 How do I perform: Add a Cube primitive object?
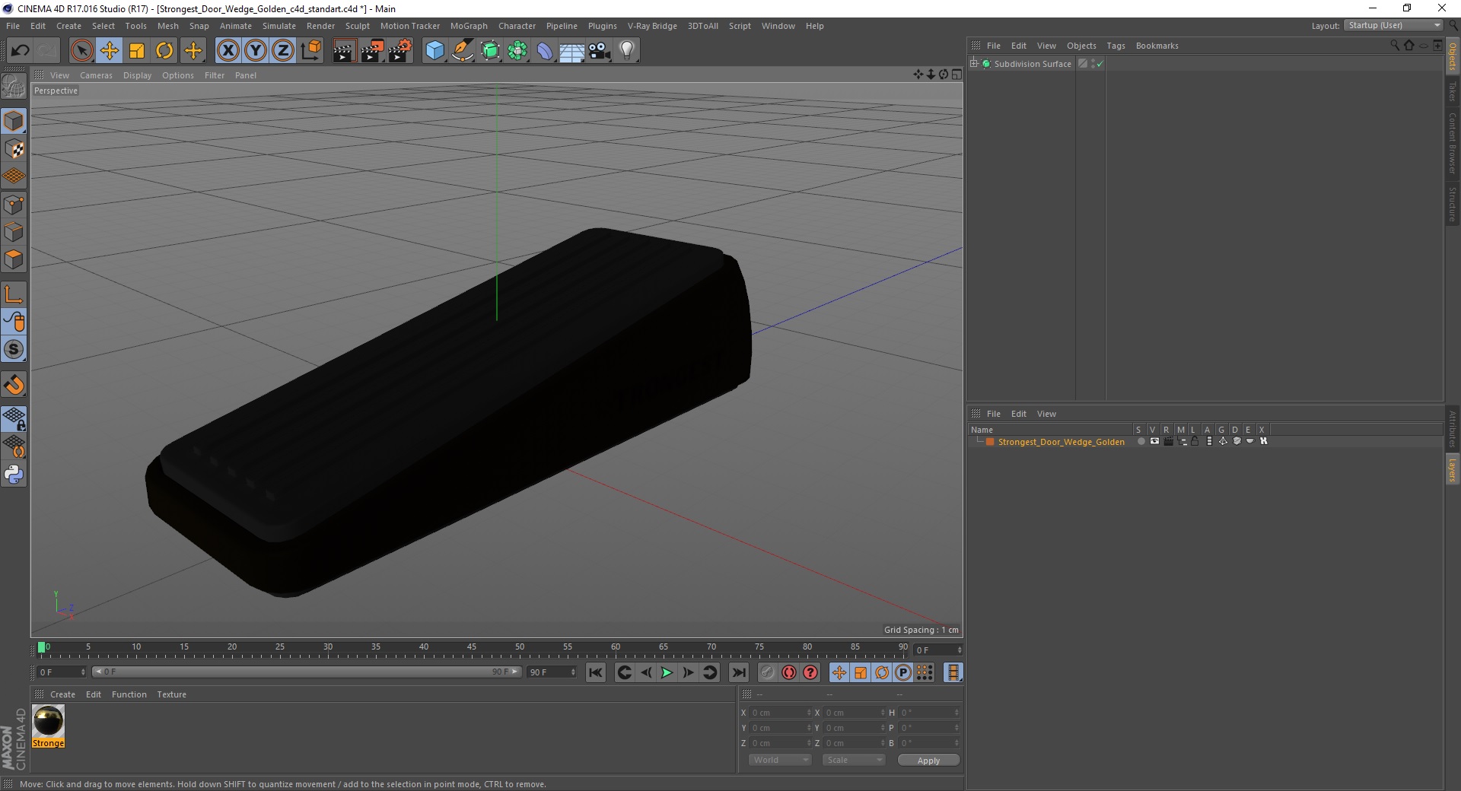tap(434, 50)
